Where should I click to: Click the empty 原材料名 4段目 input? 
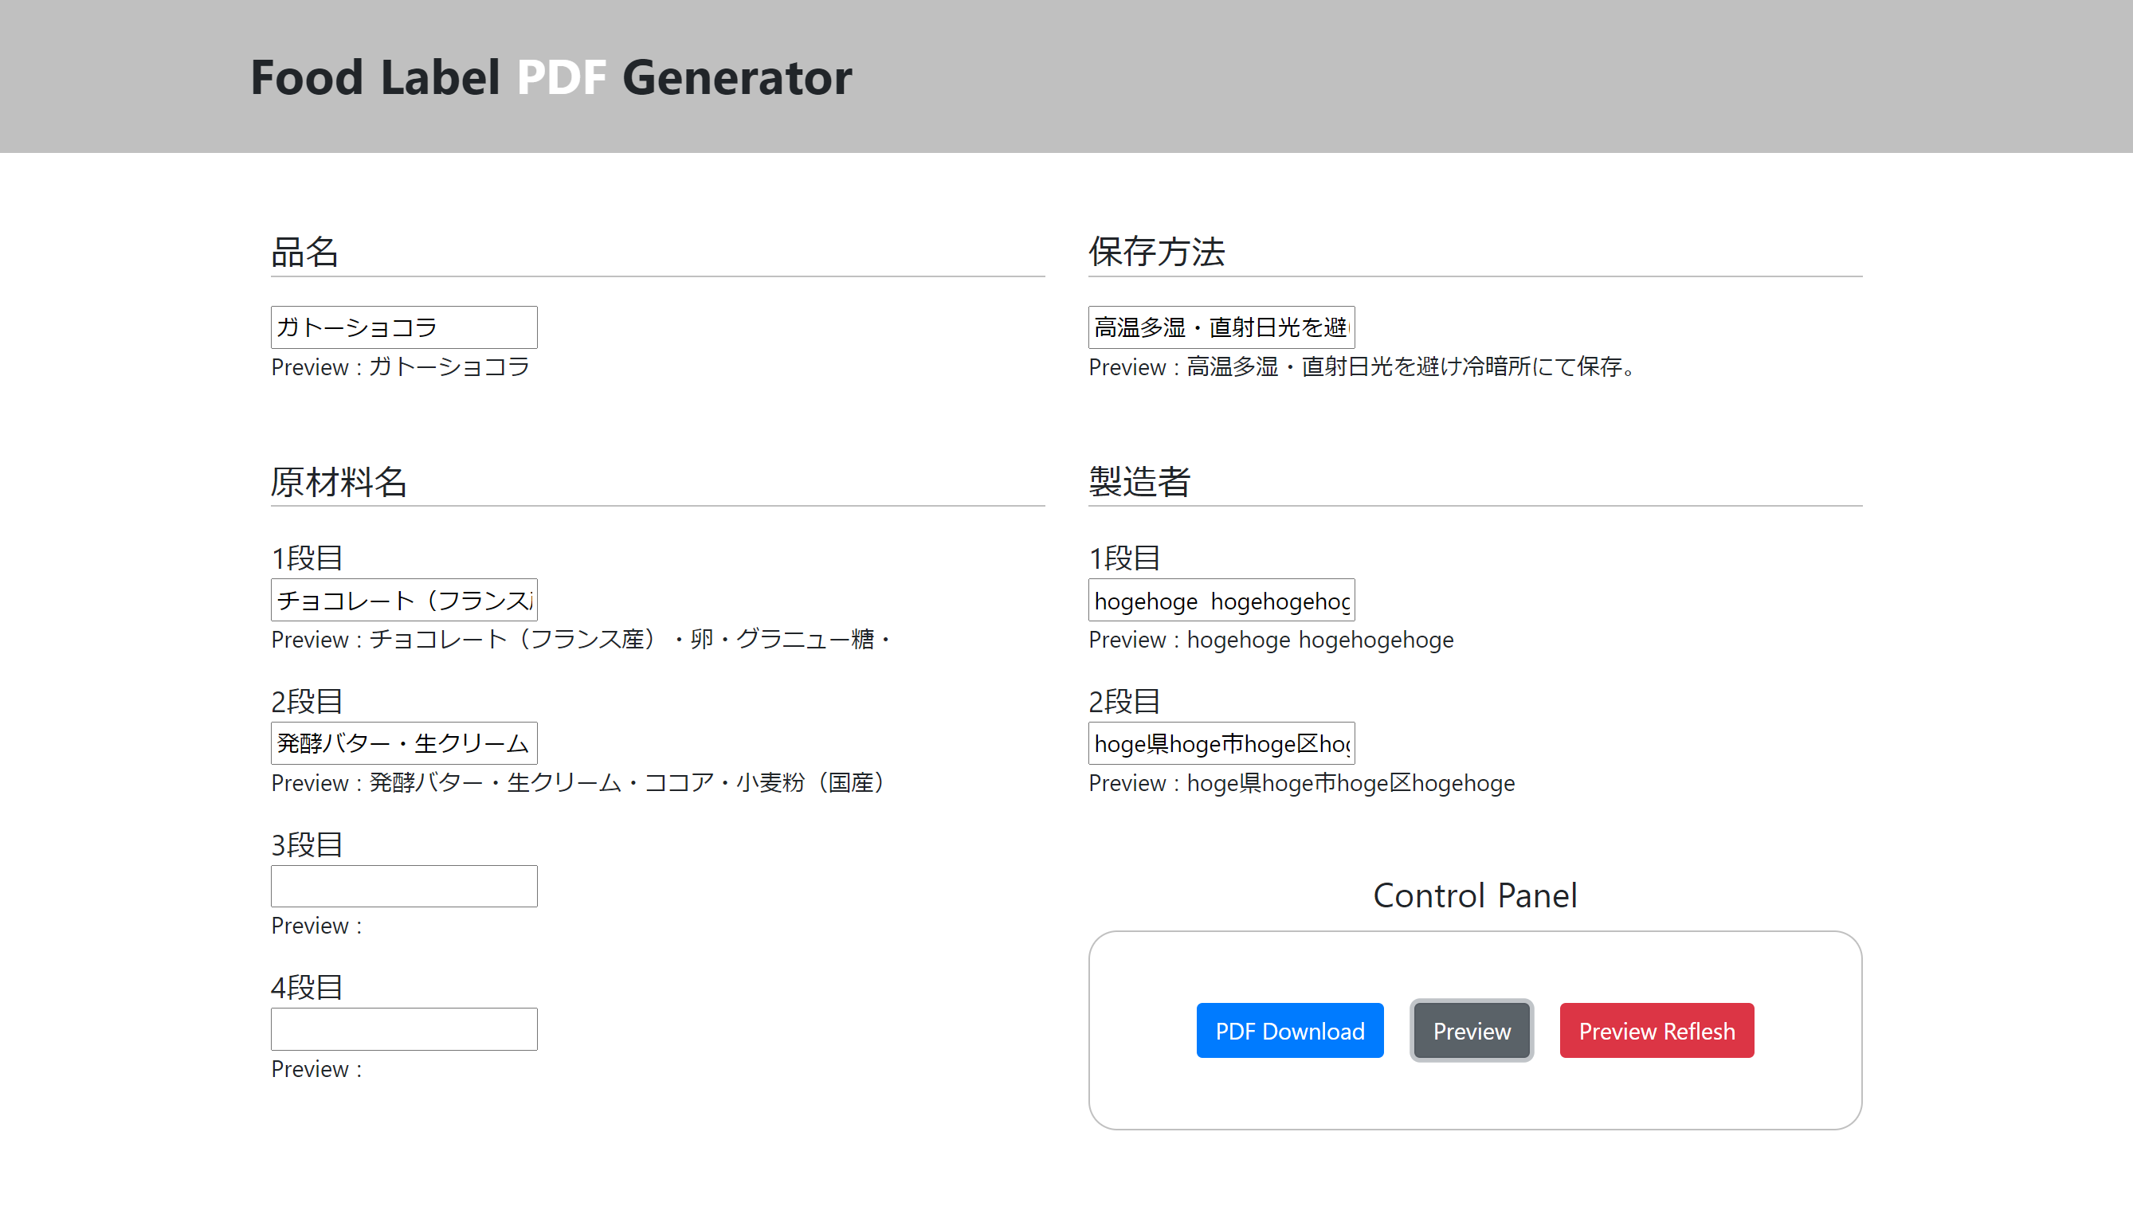pyautogui.click(x=404, y=1029)
